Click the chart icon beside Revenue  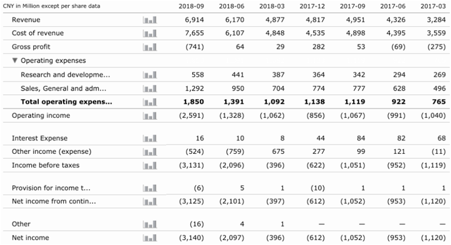(150, 20)
